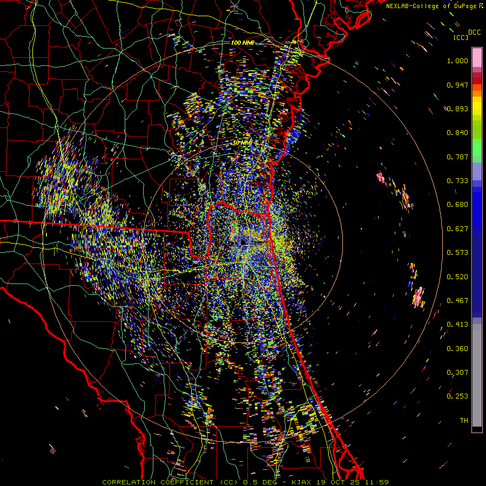Select the 0.947 legend value

pos(457,85)
